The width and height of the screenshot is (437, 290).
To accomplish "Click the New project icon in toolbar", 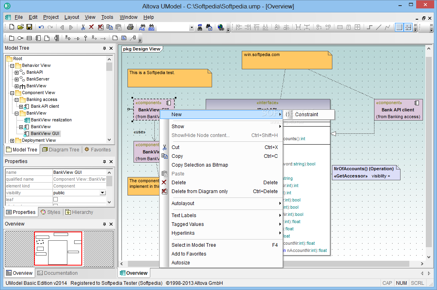I will [x=12, y=27].
